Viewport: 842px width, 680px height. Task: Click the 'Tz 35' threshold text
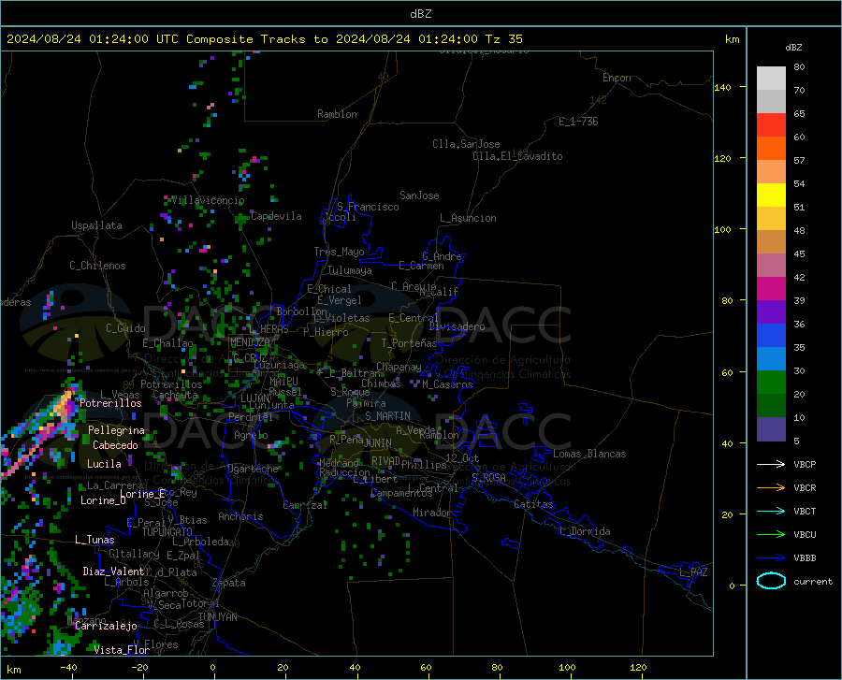pos(503,39)
